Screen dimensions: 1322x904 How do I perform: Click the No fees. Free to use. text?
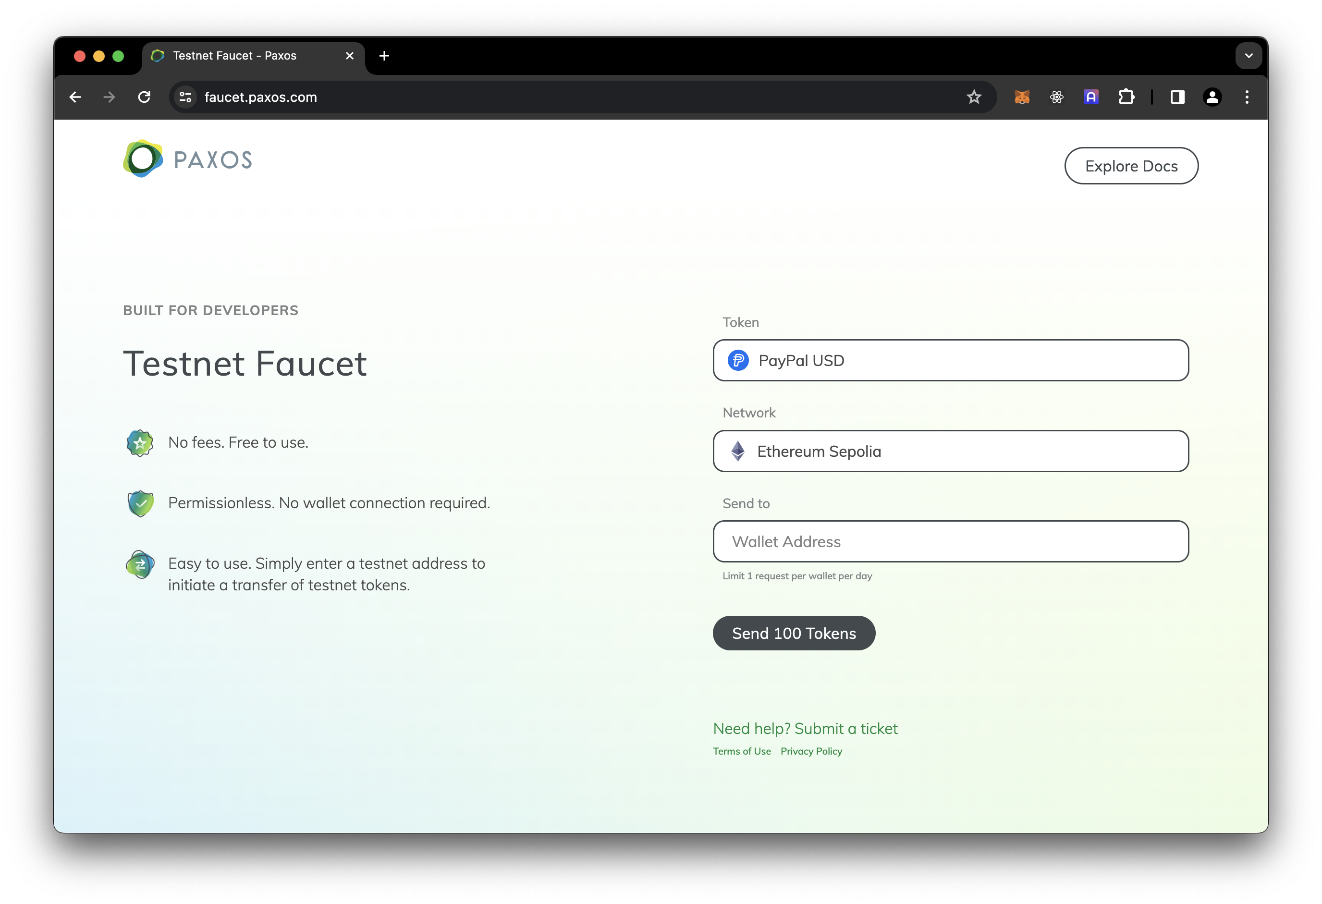click(238, 442)
